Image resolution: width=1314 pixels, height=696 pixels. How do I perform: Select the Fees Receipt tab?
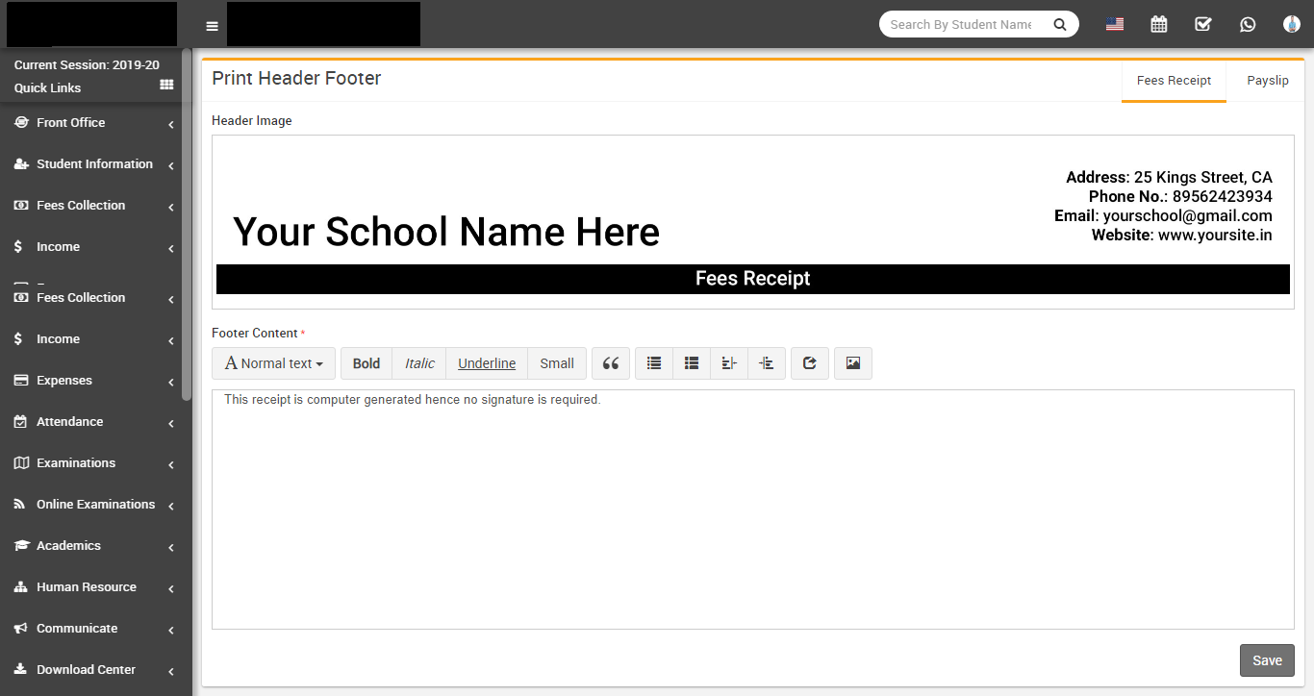point(1174,81)
